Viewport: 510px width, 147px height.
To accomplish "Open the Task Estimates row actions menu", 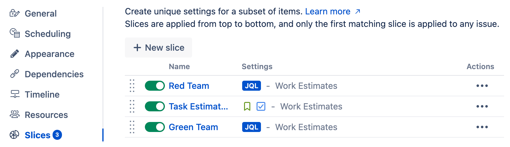I will (x=482, y=106).
